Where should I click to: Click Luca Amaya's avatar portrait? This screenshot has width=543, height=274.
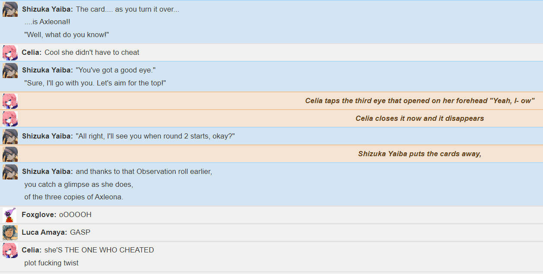[10, 233]
